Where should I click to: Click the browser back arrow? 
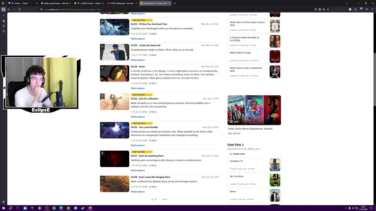(9, 9)
